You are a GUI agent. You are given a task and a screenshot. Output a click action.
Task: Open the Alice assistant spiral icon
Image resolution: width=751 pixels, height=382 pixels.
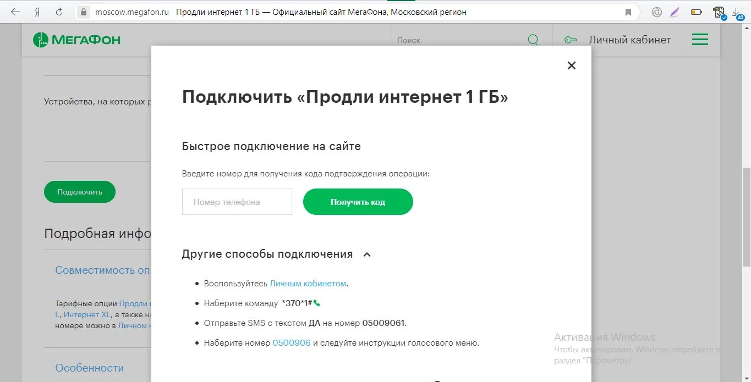656,12
